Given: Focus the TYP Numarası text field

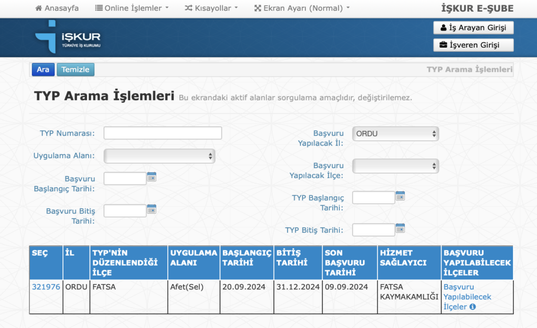Looking at the screenshot, I should click(x=163, y=133).
